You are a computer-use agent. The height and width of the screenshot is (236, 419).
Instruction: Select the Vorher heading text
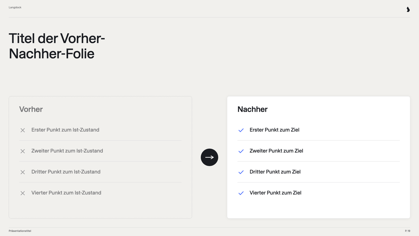[x=31, y=109]
